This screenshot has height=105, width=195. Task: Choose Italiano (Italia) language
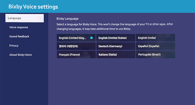[x=116, y=55]
